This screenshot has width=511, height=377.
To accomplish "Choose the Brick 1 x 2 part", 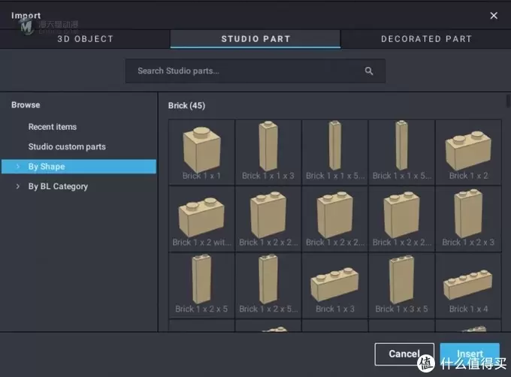I will (468, 152).
